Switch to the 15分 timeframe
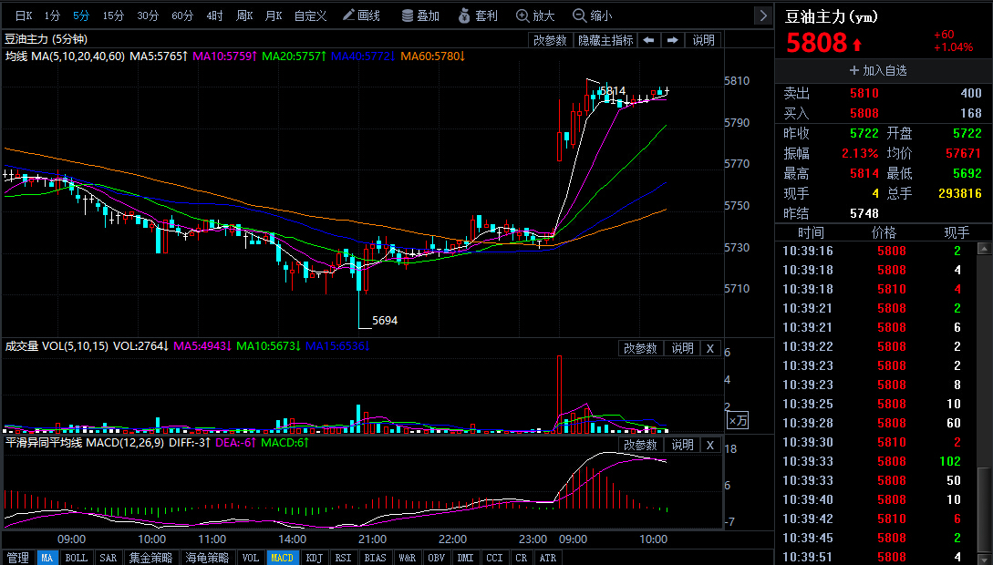The width and height of the screenshot is (993, 565). click(x=113, y=15)
